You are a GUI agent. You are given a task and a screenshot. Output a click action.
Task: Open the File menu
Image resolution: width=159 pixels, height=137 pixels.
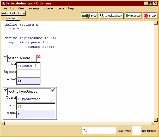click(5, 8)
